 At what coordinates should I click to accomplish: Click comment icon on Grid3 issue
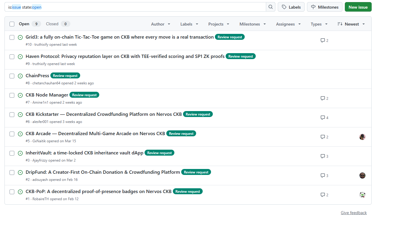(x=322, y=40)
